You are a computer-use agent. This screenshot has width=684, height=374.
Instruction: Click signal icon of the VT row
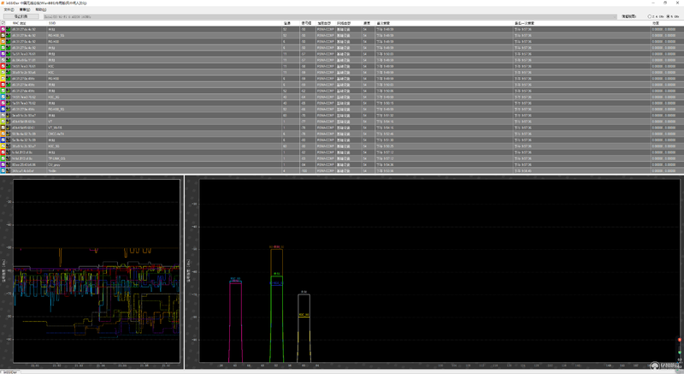click(9, 122)
